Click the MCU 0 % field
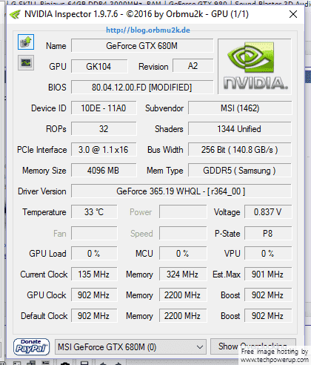Viewport: 311px width, 365px height. 183,253
